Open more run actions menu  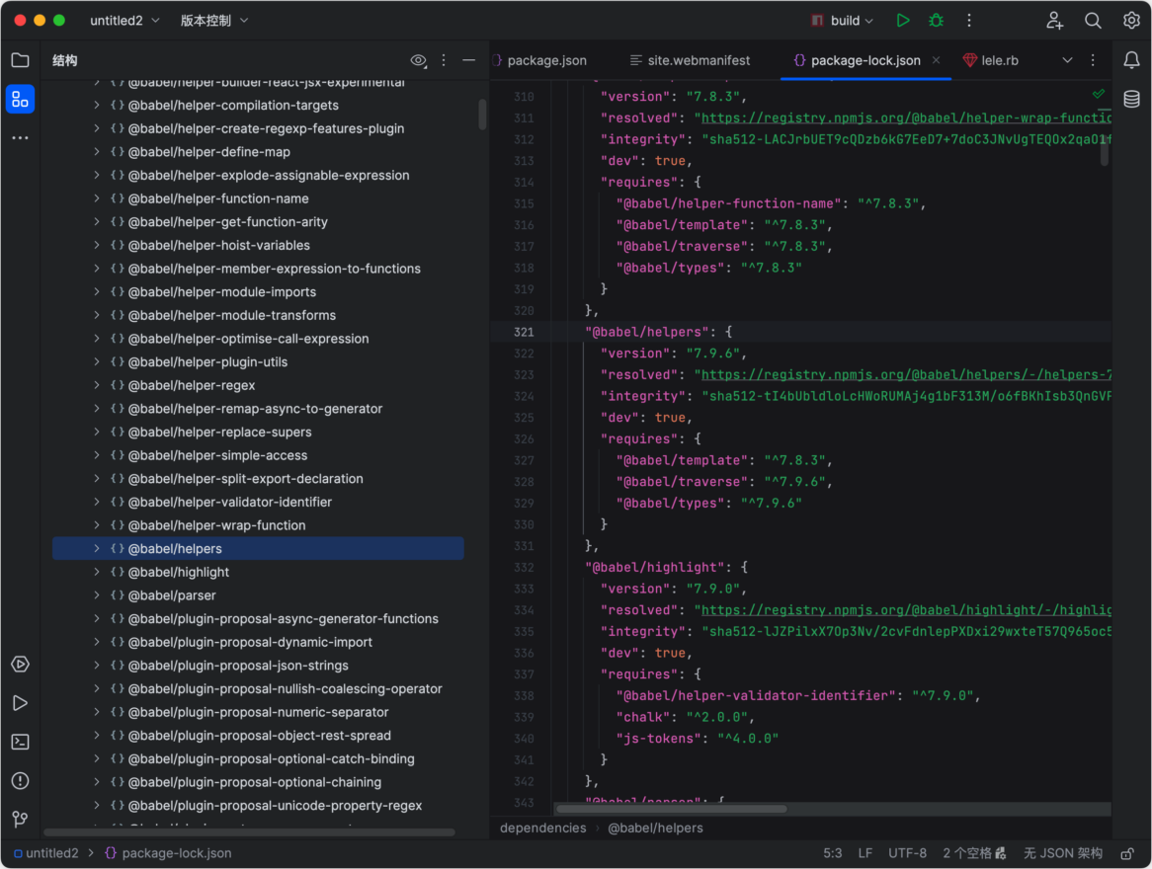point(969,21)
